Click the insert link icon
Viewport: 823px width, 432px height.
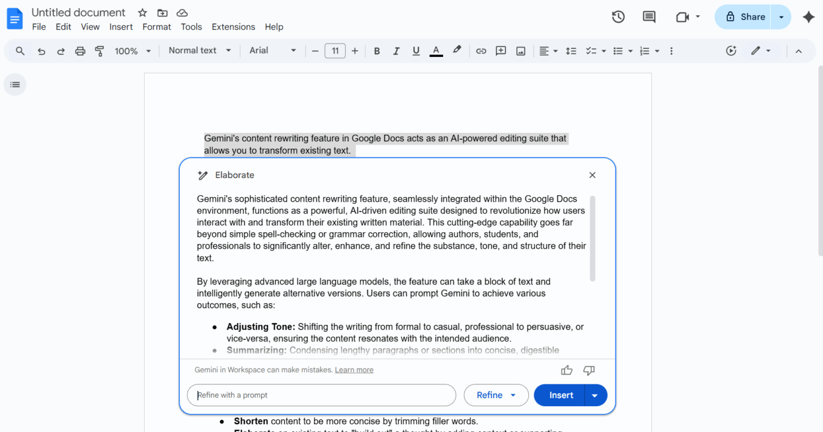coord(481,51)
